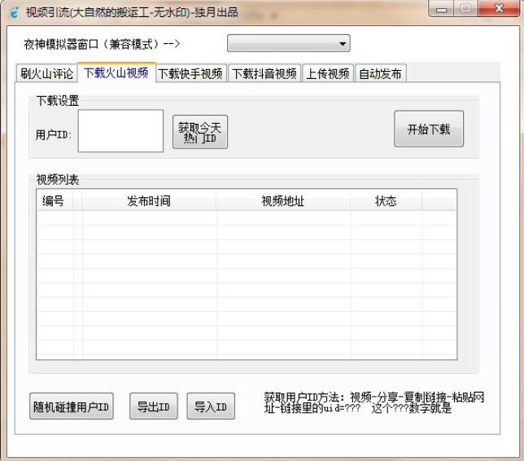Go to the 下载抖音视频 tab

coord(264,73)
